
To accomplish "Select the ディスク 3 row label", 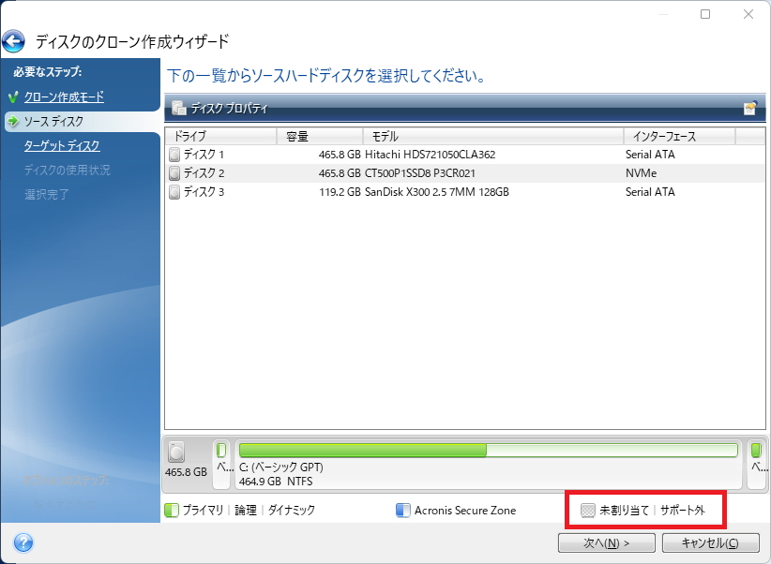I will (204, 192).
